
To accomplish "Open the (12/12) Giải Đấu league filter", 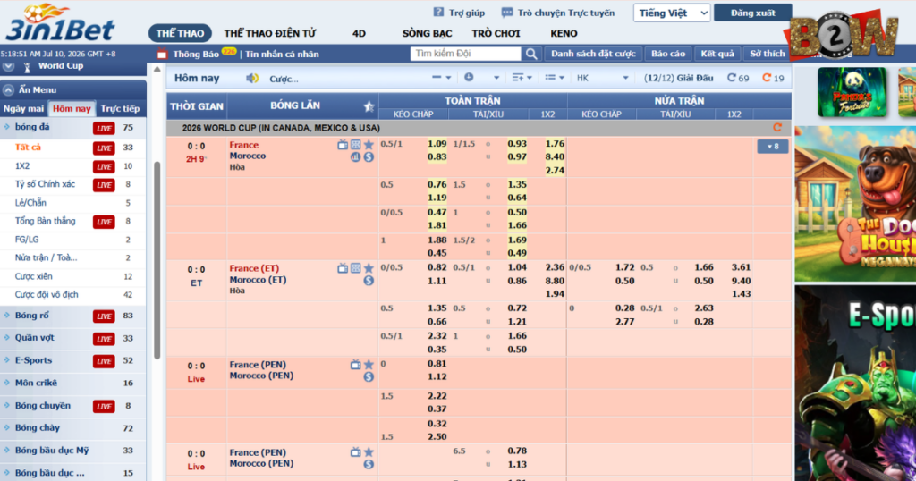I will click(678, 78).
